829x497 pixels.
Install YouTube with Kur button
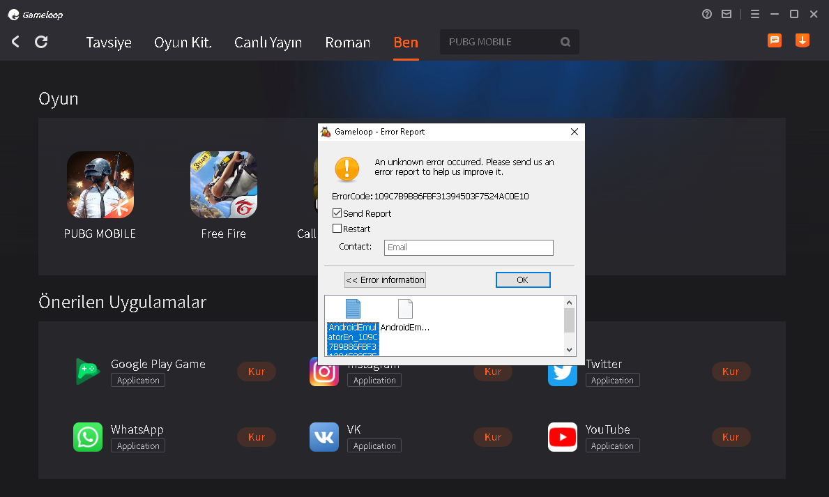coord(731,437)
